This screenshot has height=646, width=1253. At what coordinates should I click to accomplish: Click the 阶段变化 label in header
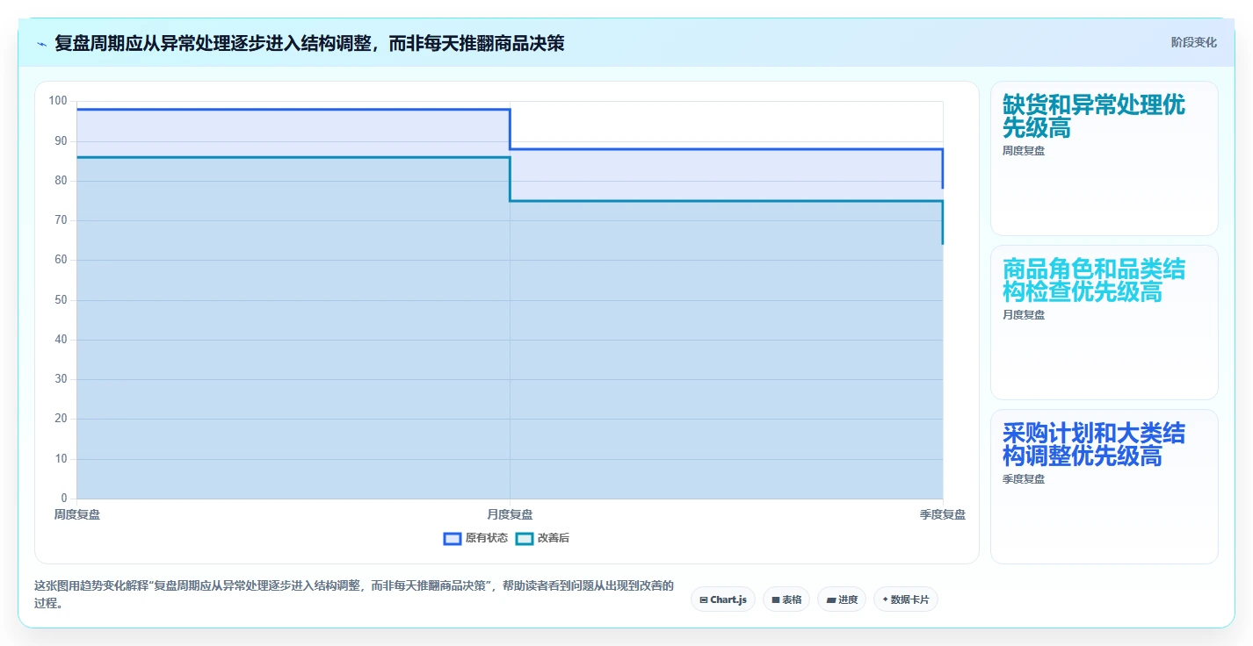pyautogui.click(x=1194, y=42)
